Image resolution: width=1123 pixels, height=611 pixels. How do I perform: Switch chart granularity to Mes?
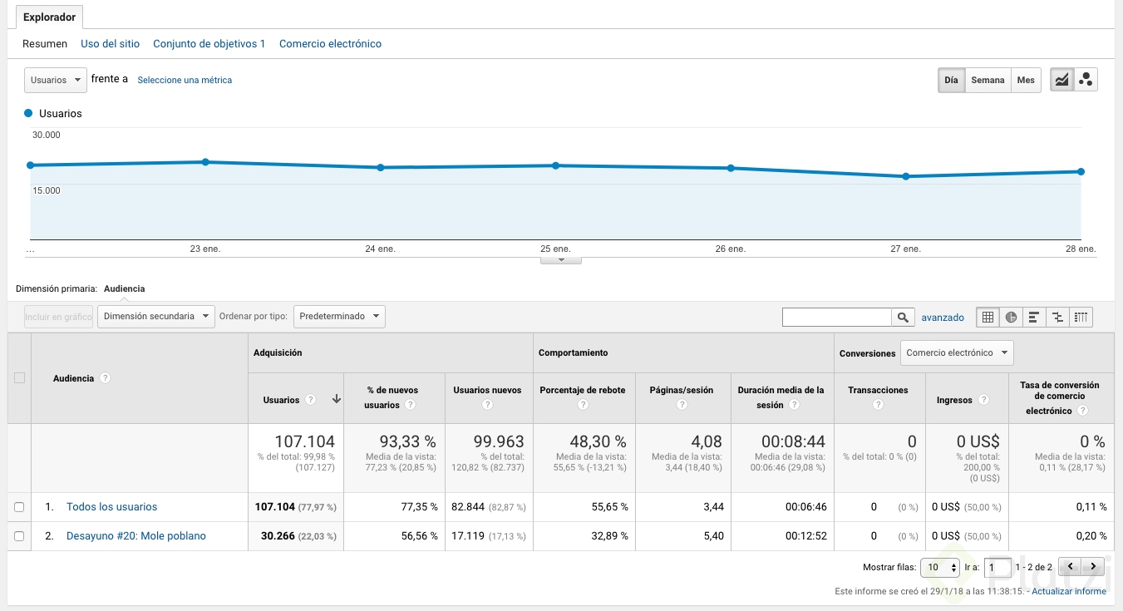coord(1026,80)
